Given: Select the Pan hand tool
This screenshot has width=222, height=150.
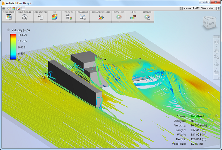Looking at the screenshot, I should click(x=216, y=50).
